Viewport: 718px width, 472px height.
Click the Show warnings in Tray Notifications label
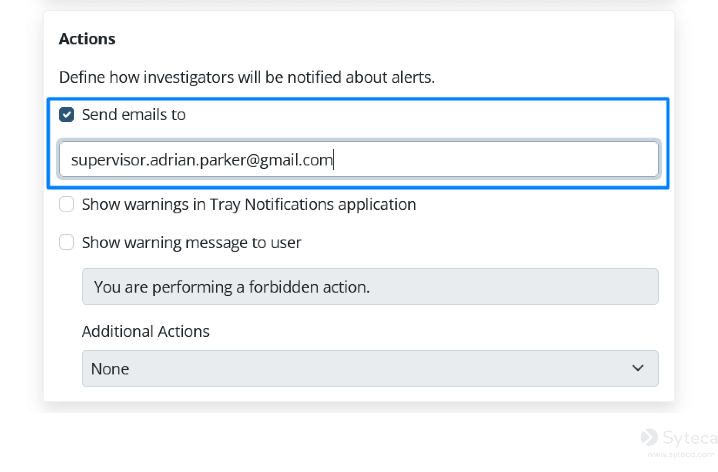click(248, 204)
